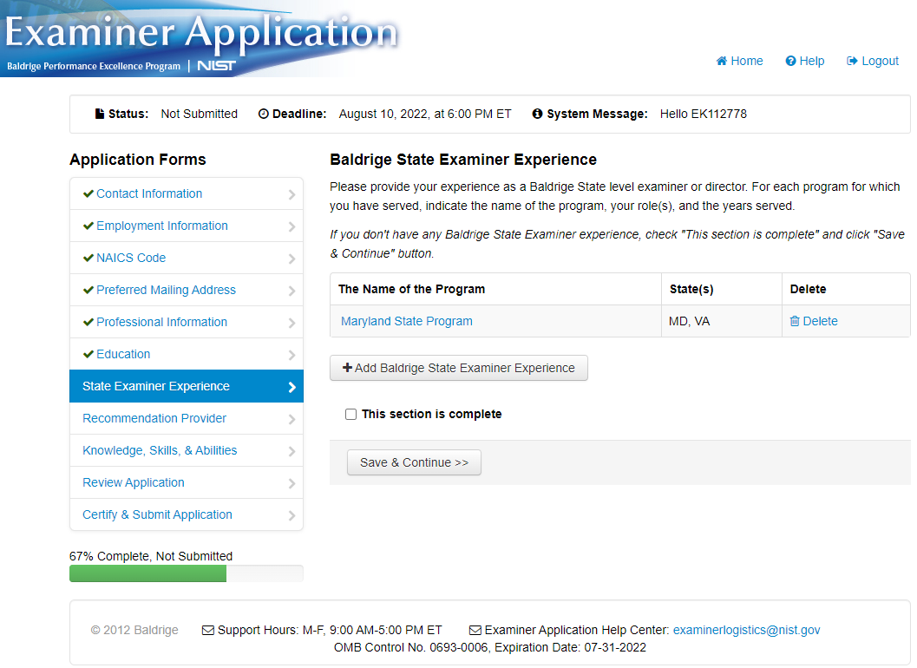Click chevron on State Examiner Experience row
The image size is (917, 668).
pyautogui.click(x=291, y=387)
